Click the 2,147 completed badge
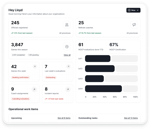 coord(19,55)
